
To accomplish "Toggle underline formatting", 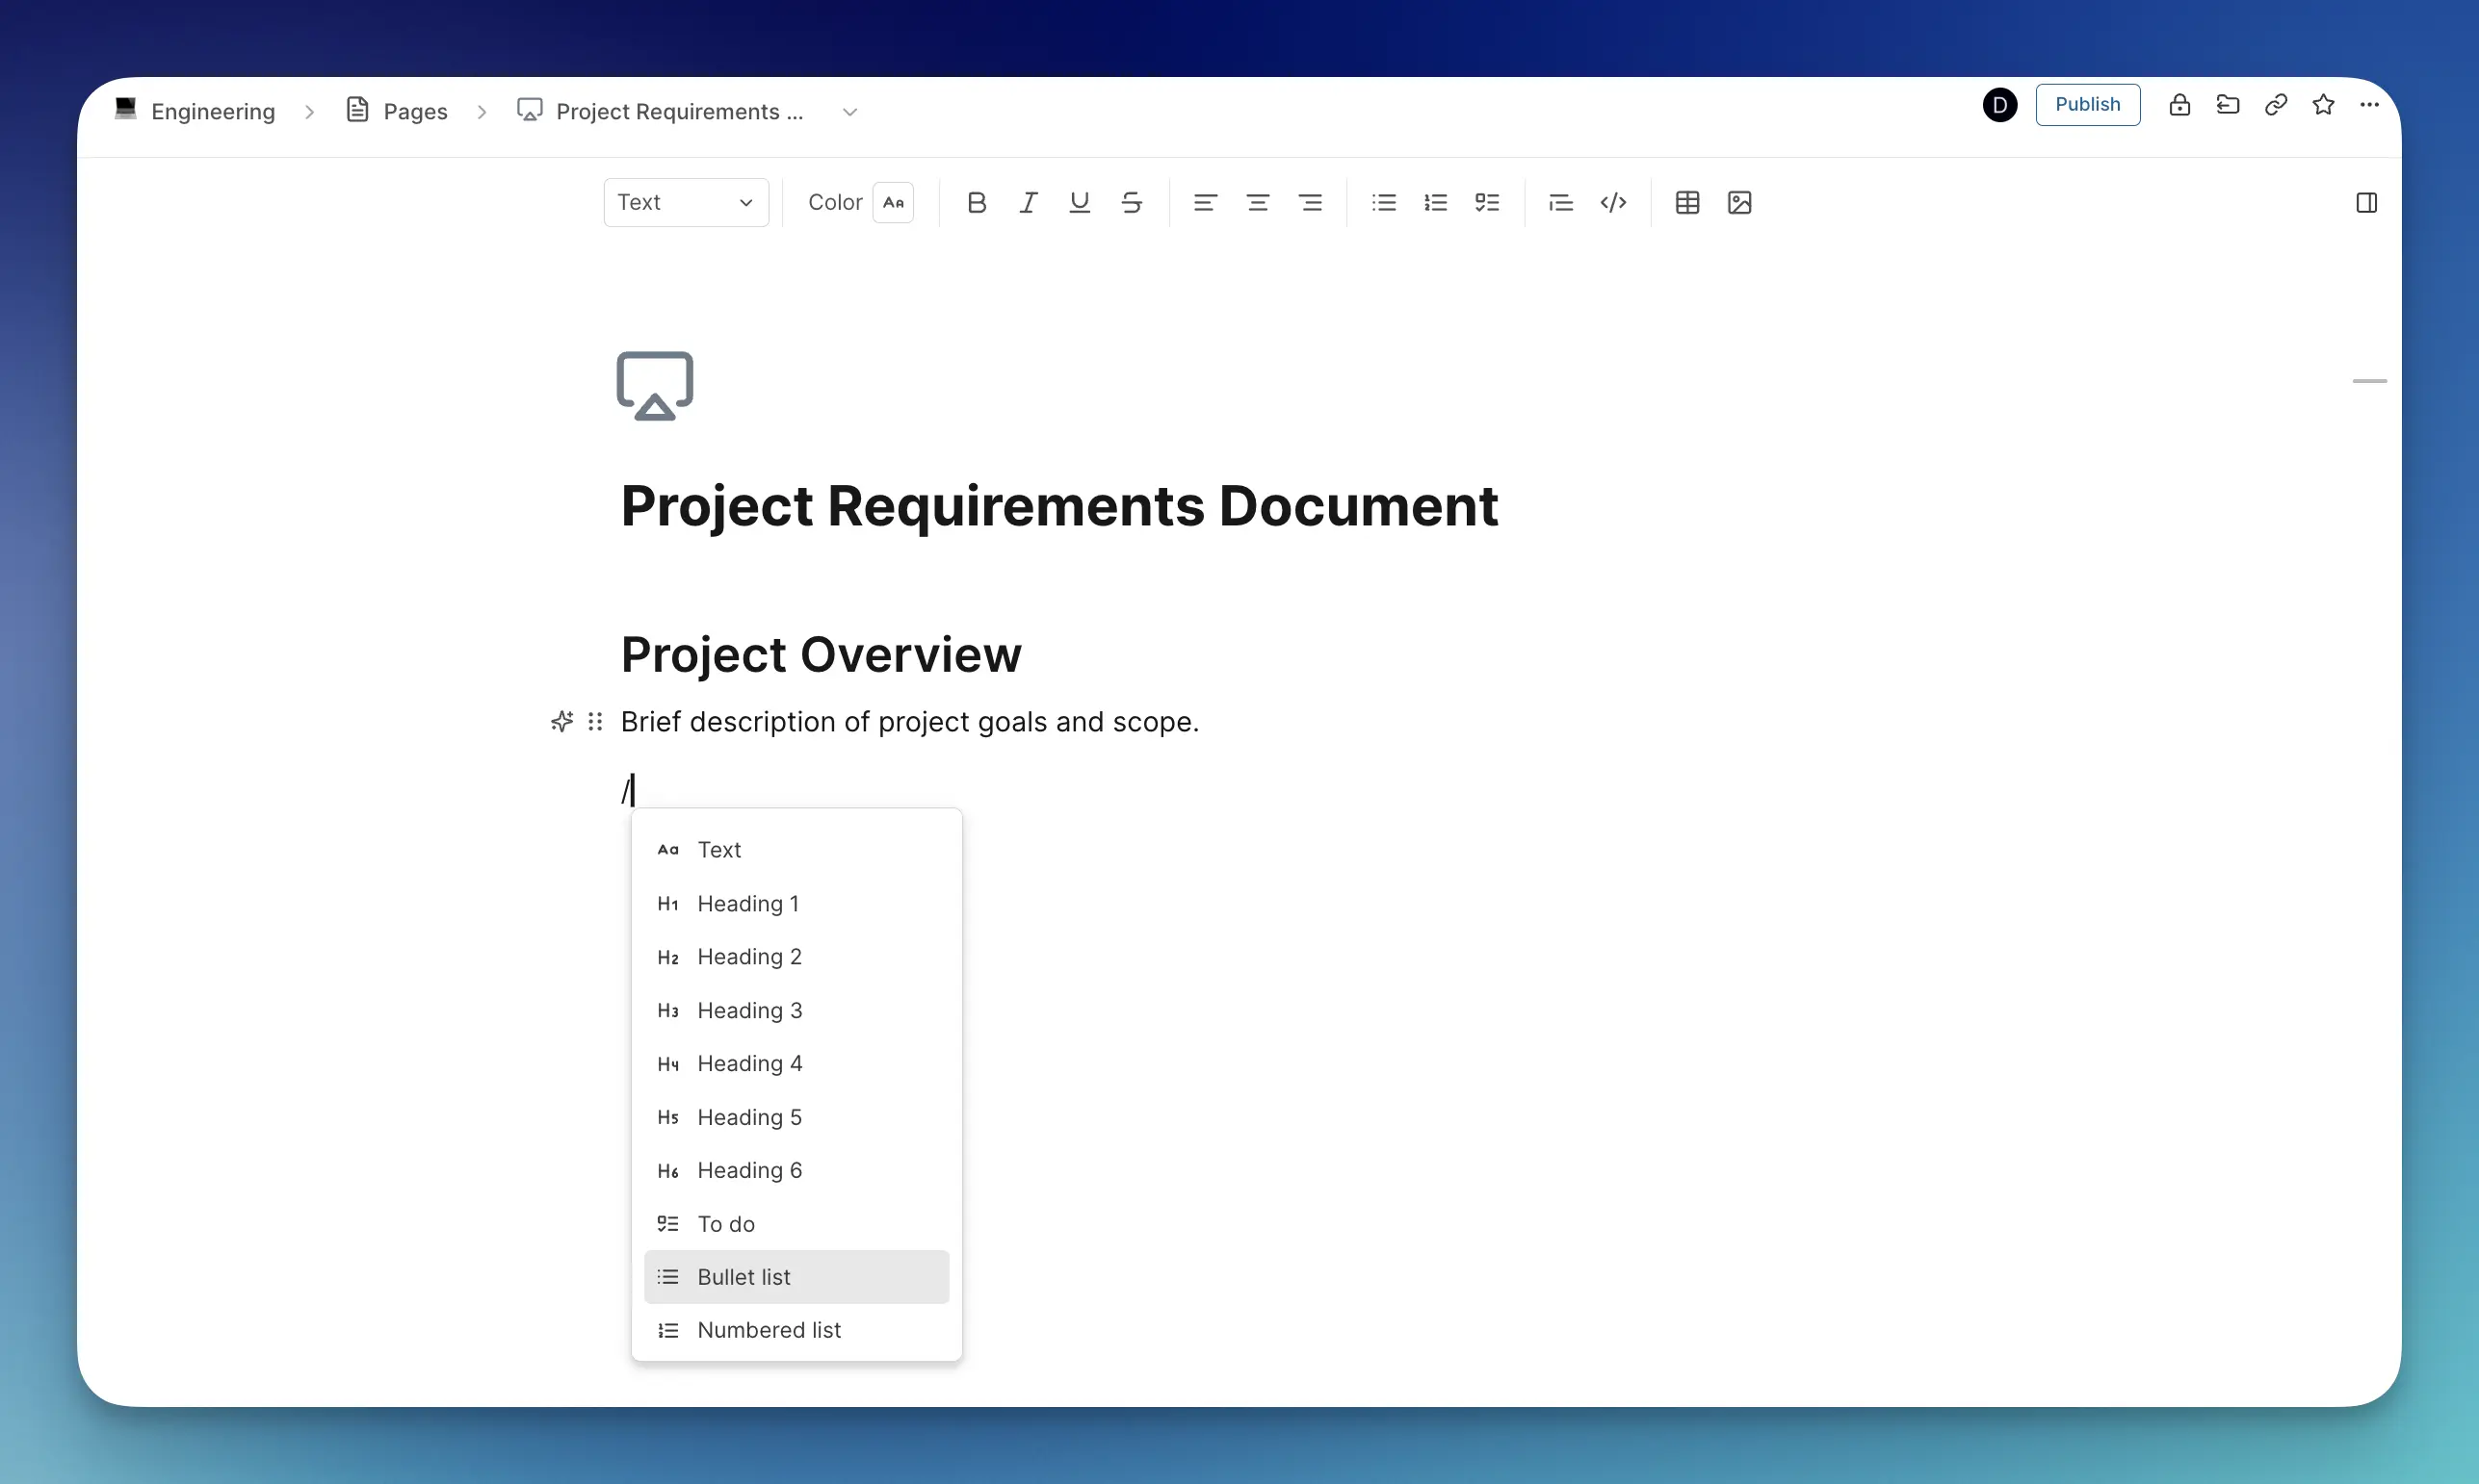I will (1080, 203).
